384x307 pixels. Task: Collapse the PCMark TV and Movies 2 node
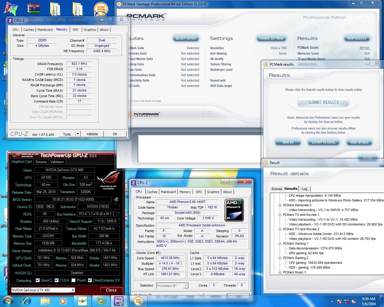(280, 229)
